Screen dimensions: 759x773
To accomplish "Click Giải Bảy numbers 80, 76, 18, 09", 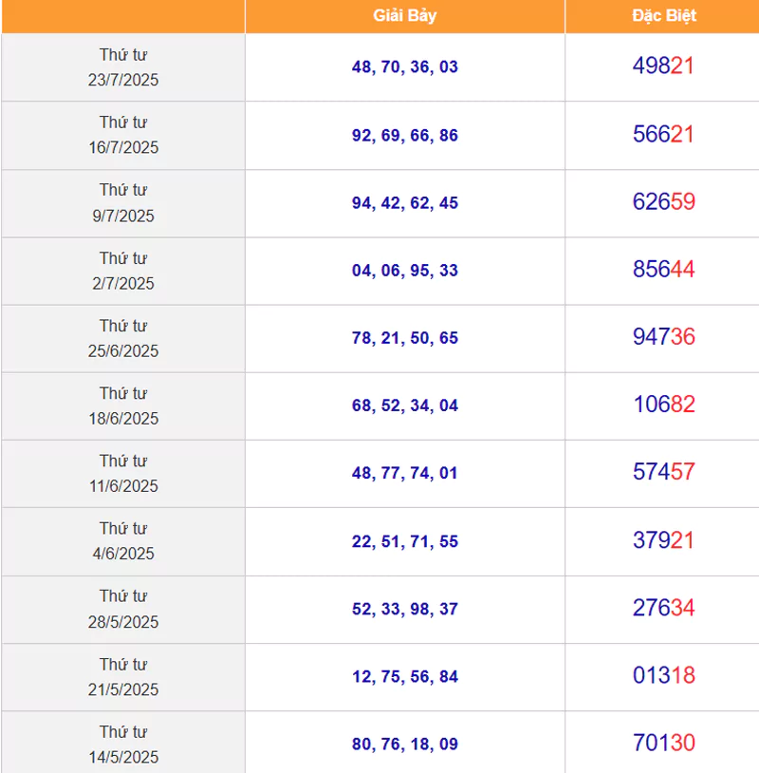I will pyautogui.click(x=405, y=744).
